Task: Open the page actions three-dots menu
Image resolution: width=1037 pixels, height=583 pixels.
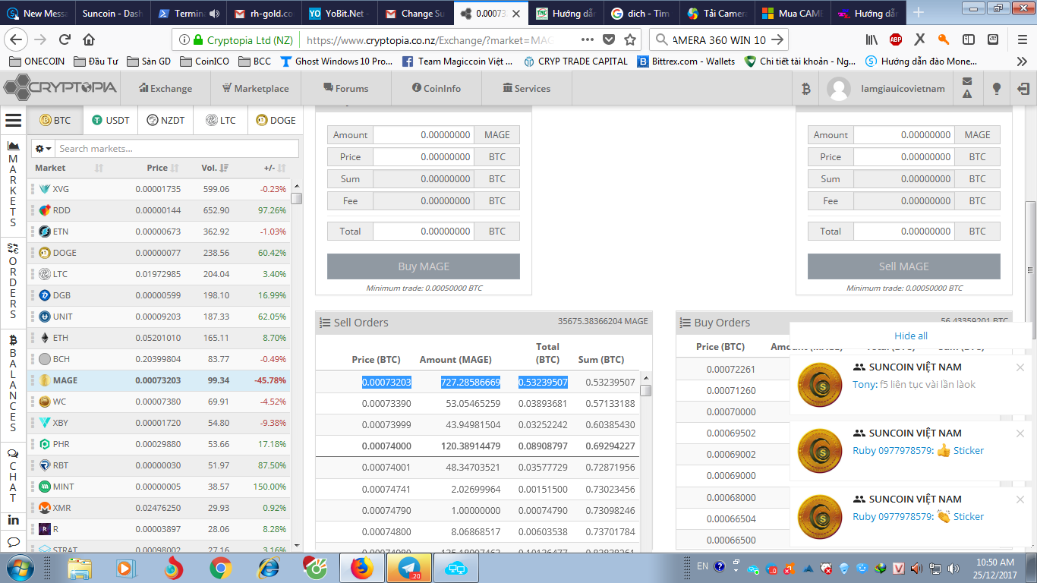Action: (588, 39)
